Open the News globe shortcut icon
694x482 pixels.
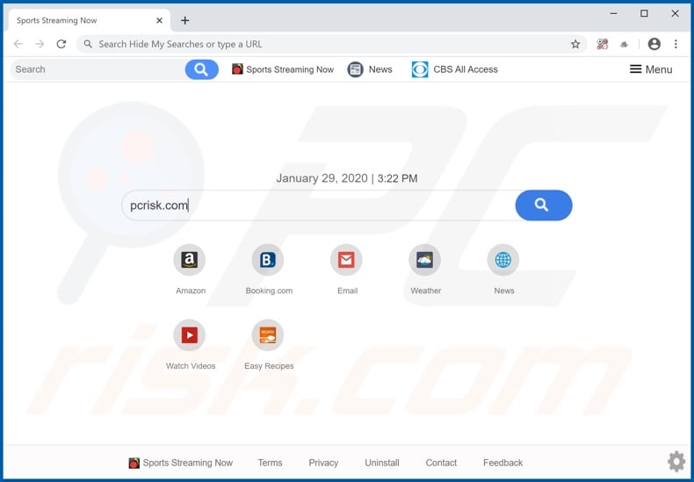click(x=503, y=260)
